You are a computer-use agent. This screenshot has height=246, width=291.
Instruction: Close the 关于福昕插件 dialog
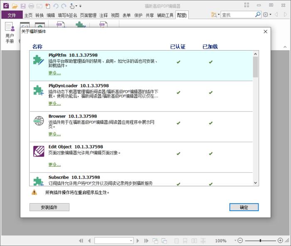266,32
